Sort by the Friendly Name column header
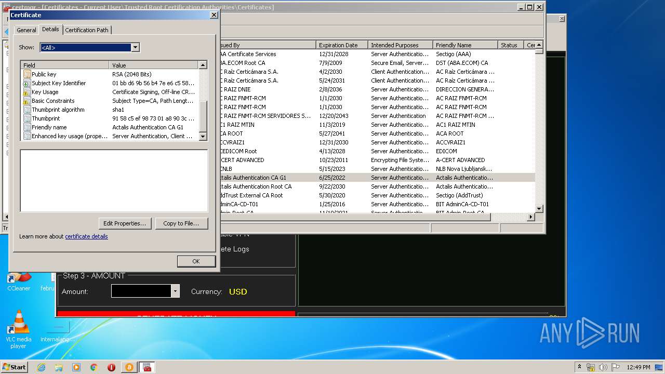 click(x=465, y=45)
